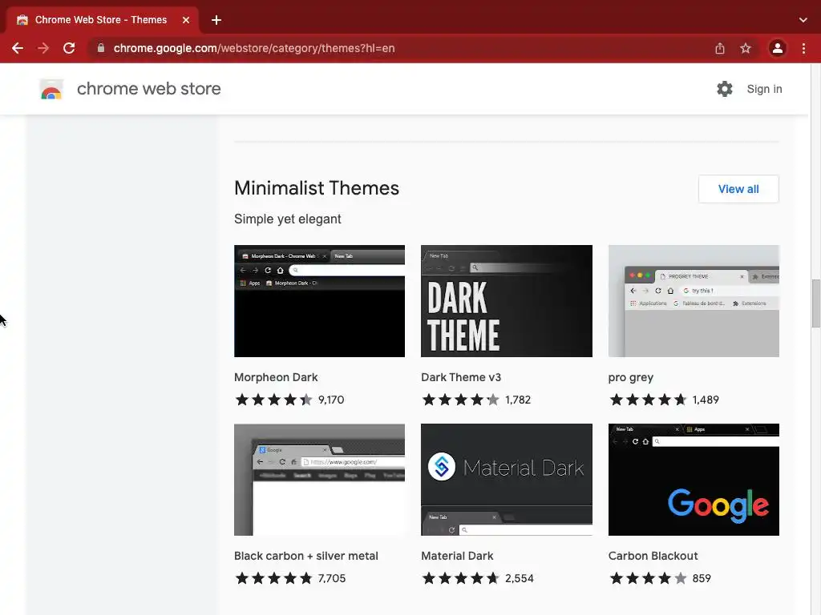View site information via the lock icon
This screenshot has height=615, width=821.
point(101,48)
